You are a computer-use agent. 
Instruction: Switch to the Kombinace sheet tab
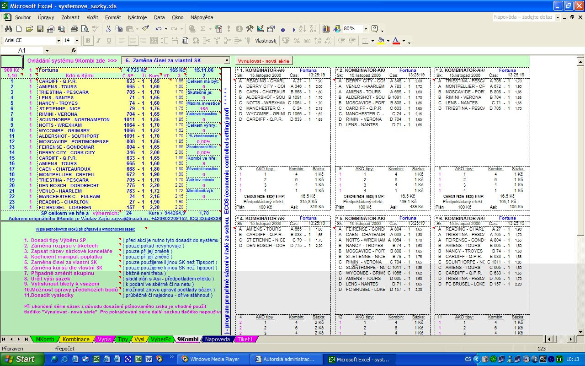pyautogui.click(x=76, y=339)
